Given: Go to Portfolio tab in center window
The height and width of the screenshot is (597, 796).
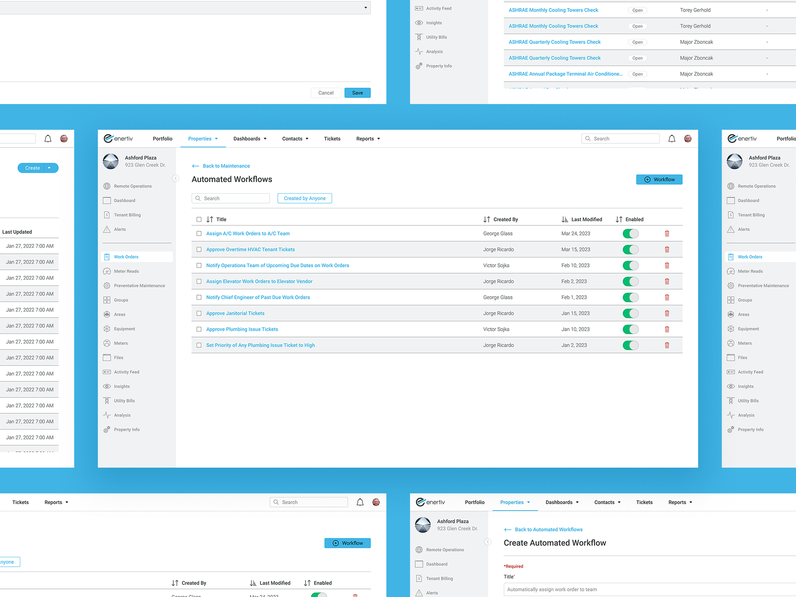Looking at the screenshot, I should [163, 139].
